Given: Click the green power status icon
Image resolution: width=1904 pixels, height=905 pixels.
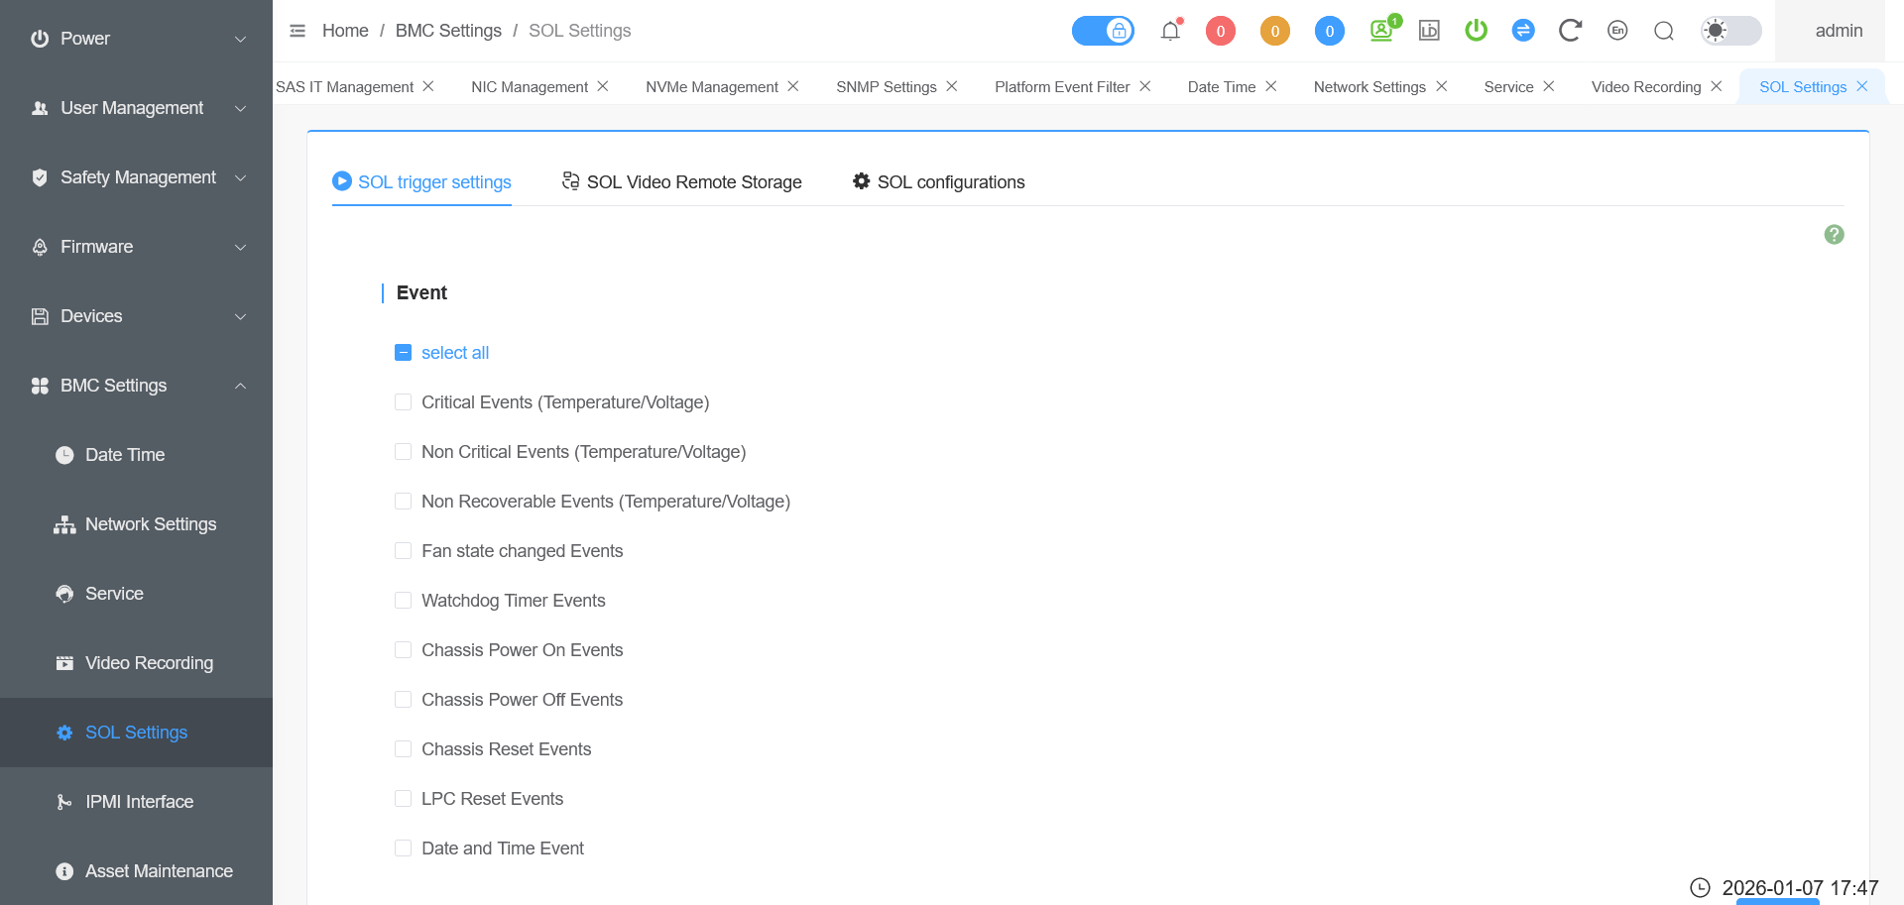Looking at the screenshot, I should click(x=1476, y=31).
